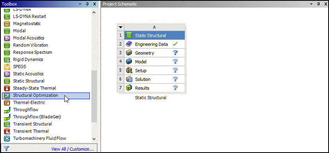Click the toolbox filter funnel icon

point(6,149)
